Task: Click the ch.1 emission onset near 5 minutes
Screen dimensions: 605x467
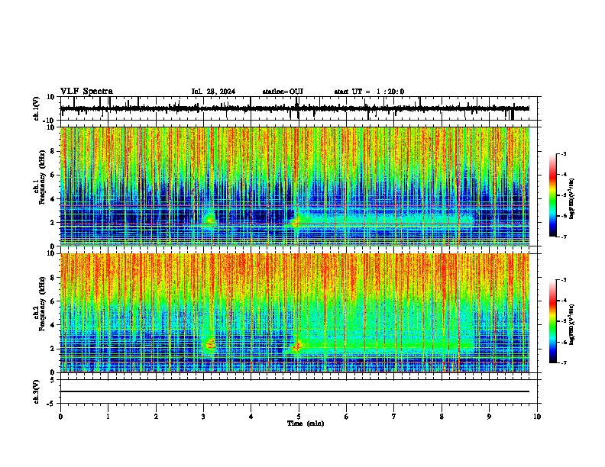Action: point(296,221)
